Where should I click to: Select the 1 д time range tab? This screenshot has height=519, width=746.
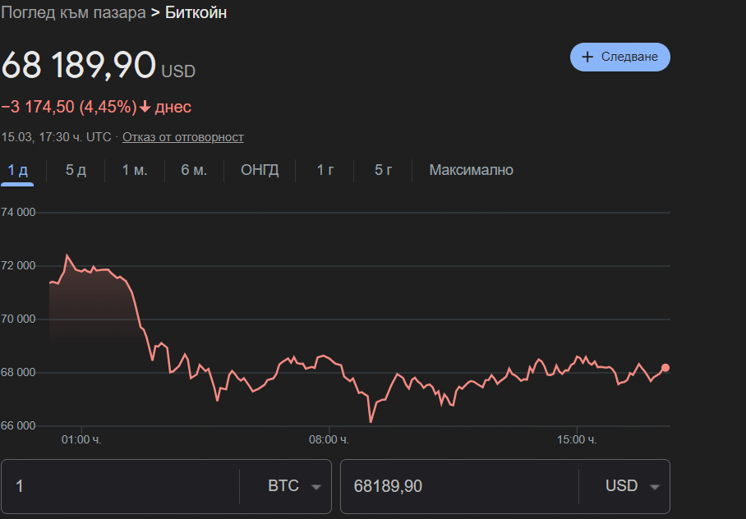17,170
